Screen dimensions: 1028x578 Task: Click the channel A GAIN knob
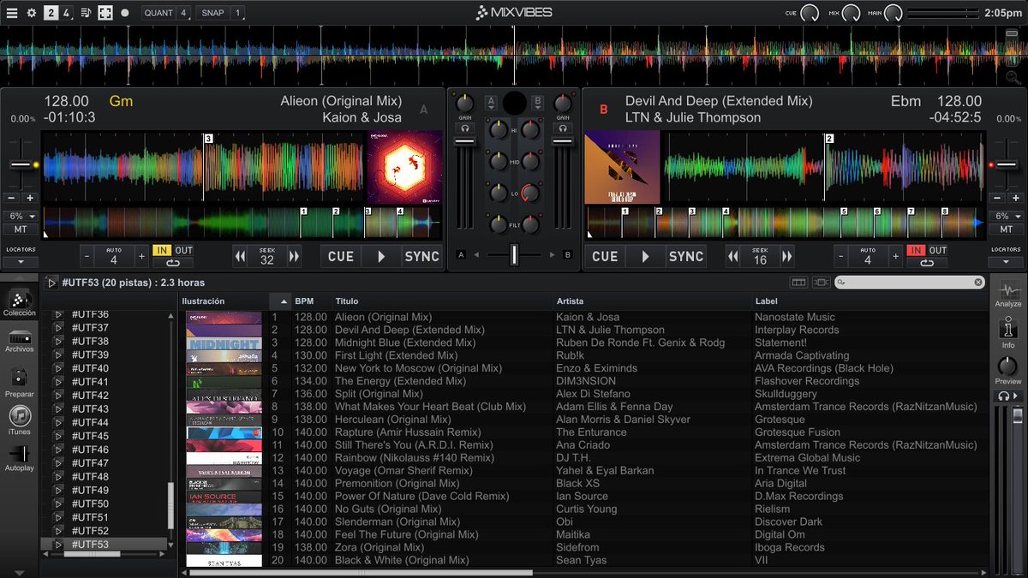pos(465,103)
